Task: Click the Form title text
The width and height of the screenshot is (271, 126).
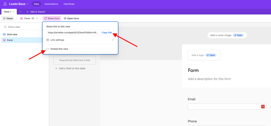Action: [193, 70]
